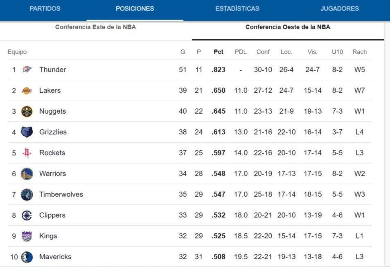390x267 pixels.
Task: Click the Timberwolves team logo
Action: coord(27,194)
